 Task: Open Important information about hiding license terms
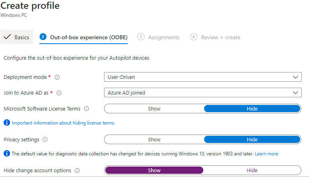point(63,123)
